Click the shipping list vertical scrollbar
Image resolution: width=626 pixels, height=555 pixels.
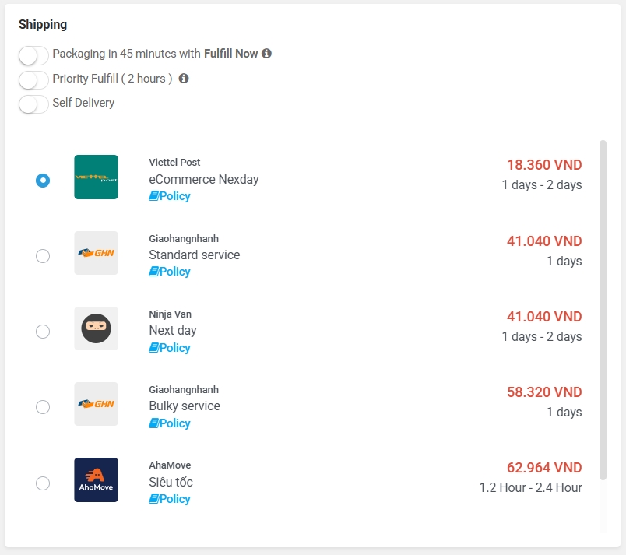click(603, 311)
